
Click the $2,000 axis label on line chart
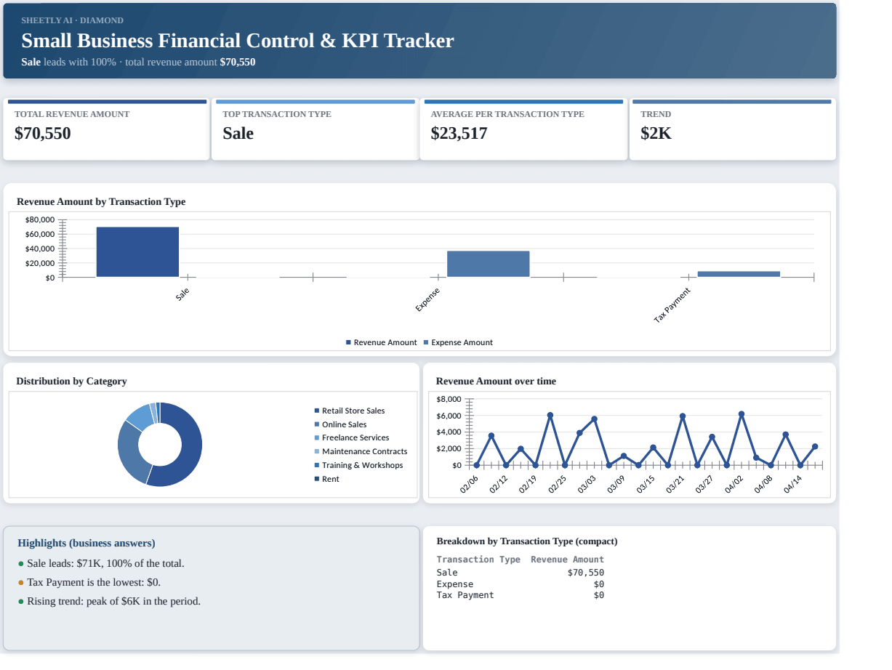pos(449,448)
